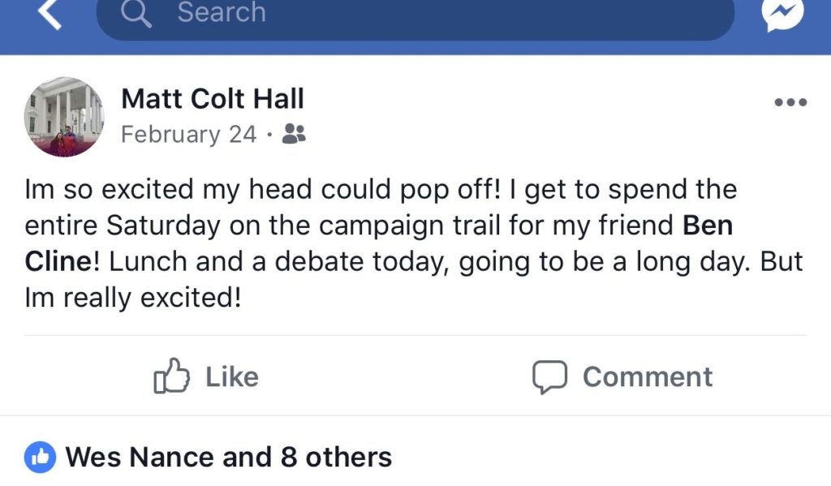Image resolution: width=831 pixels, height=486 pixels.
Task: Open the Matt Colt Hall profile name
Action: [x=213, y=99]
